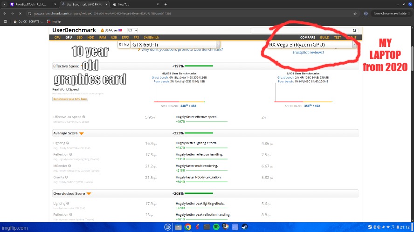Open the US country dropdown

pos(132,30)
